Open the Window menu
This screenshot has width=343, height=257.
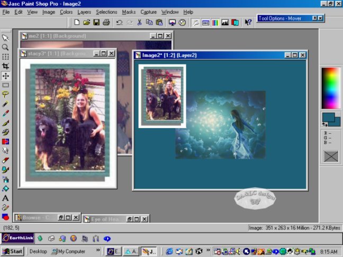pos(170,12)
